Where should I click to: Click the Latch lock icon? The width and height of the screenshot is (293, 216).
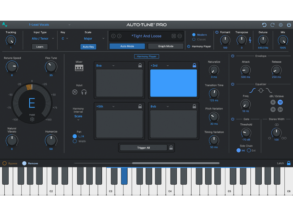click(x=289, y=163)
